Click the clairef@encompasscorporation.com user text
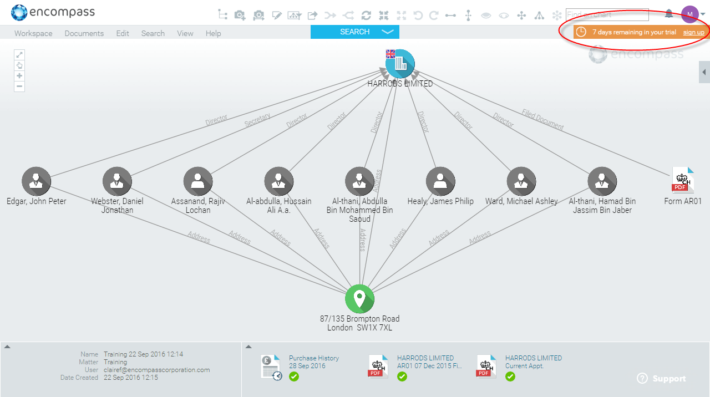This screenshot has width=710, height=397. tap(157, 370)
